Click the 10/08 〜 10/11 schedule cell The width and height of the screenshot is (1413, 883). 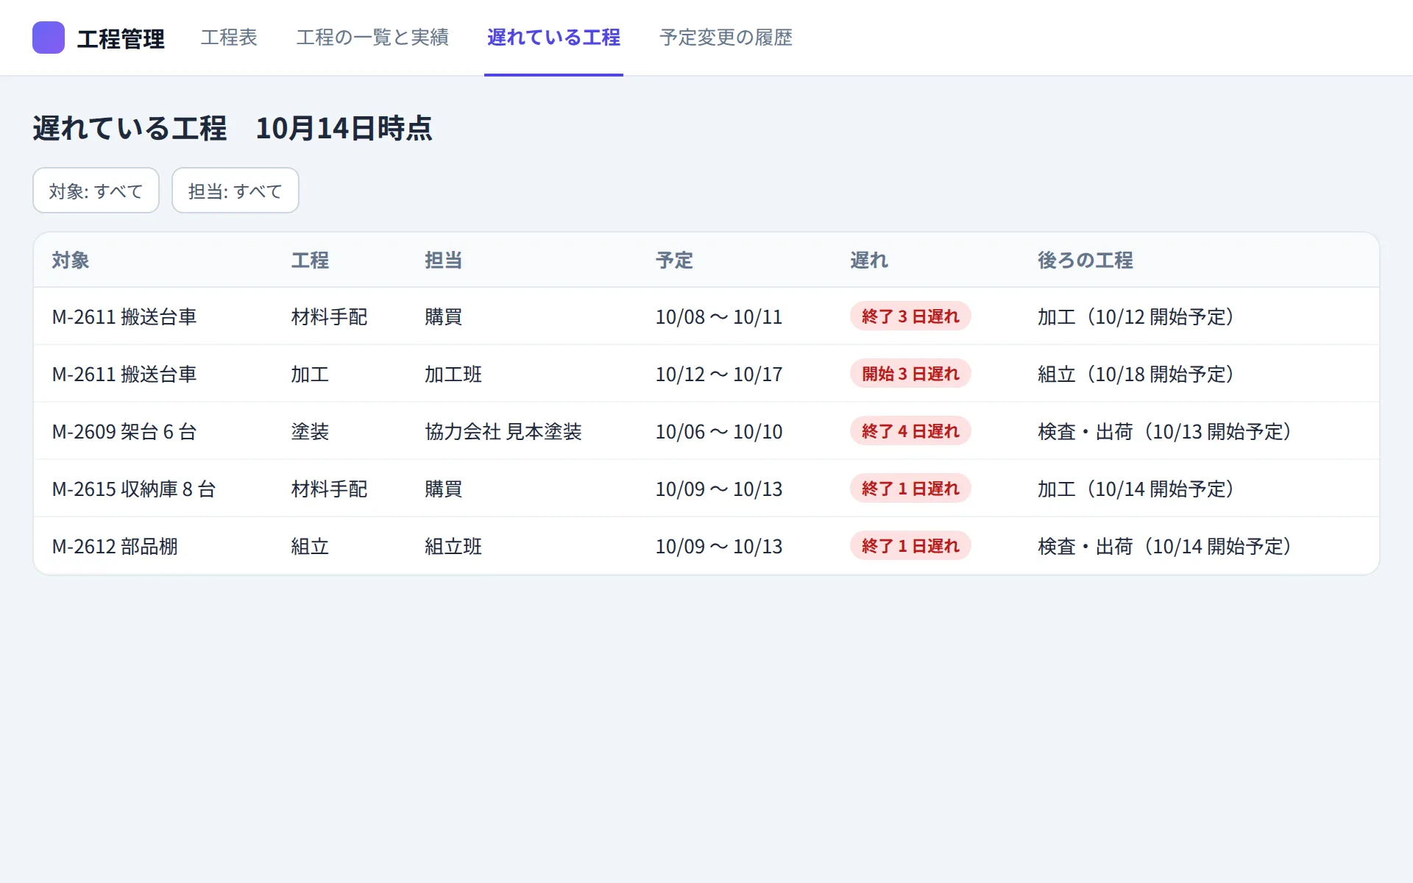[719, 317]
